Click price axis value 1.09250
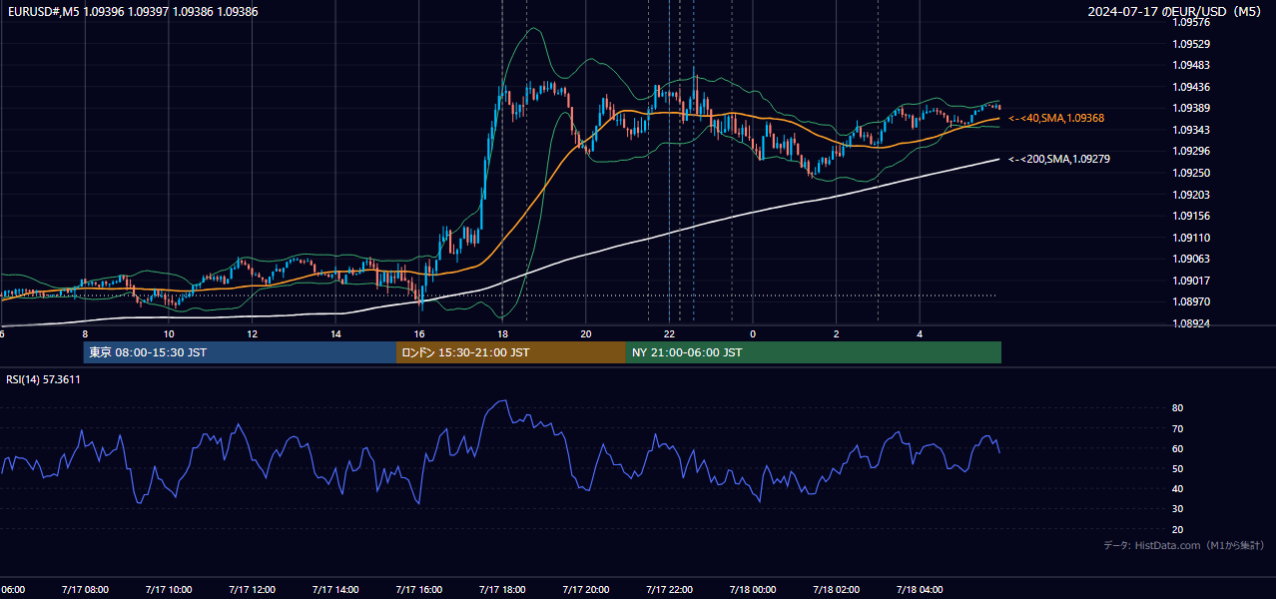Viewport: 1276px width, 599px height. click(1191, 173)
